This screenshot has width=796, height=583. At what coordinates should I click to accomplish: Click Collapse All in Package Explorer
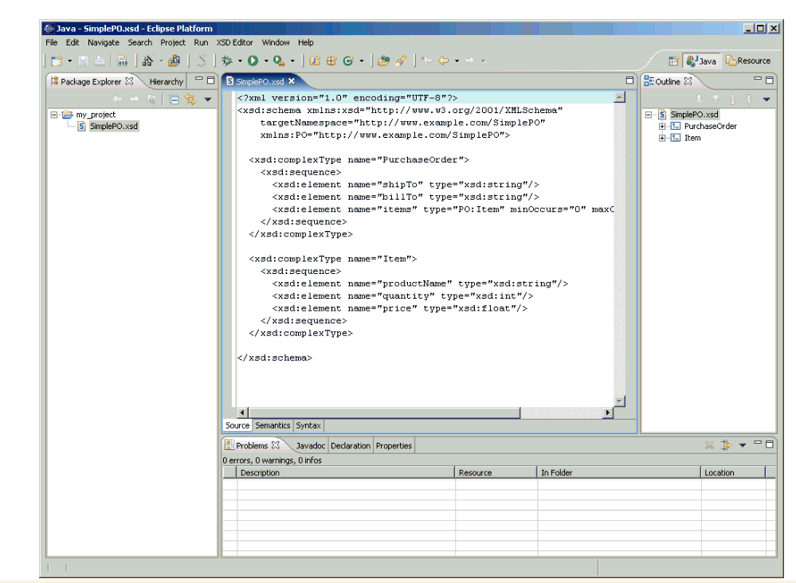(x=174, y=100)
